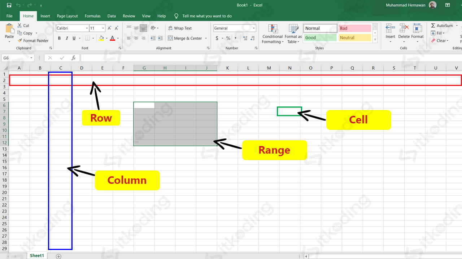Open Insert Function fx dialog
462x259 pixels.
(73, 58)
